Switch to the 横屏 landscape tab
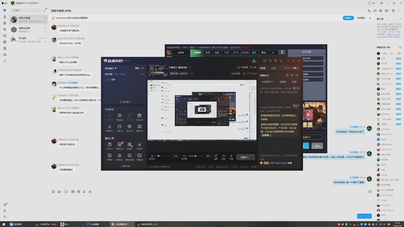 [x=137, y=68]
